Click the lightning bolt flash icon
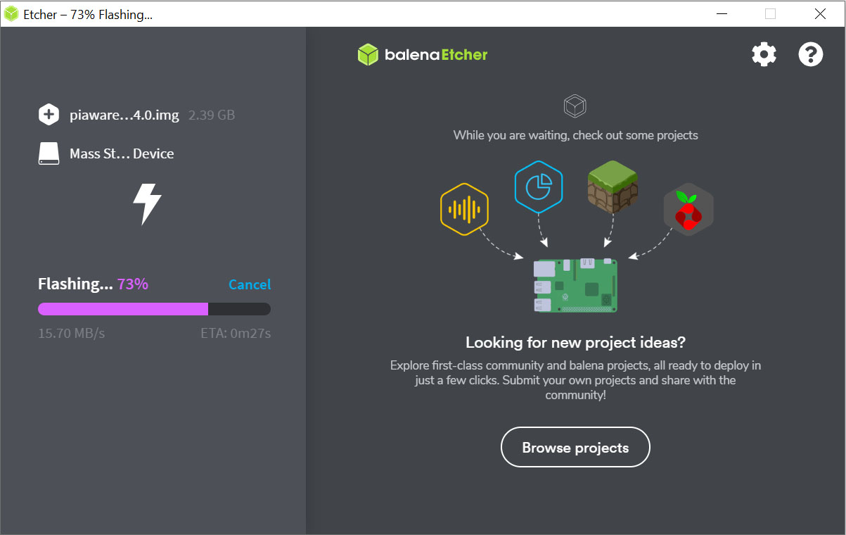 (148, 204)
